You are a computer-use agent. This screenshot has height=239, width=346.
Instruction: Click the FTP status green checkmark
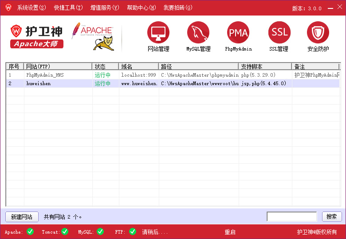(132, 231)
